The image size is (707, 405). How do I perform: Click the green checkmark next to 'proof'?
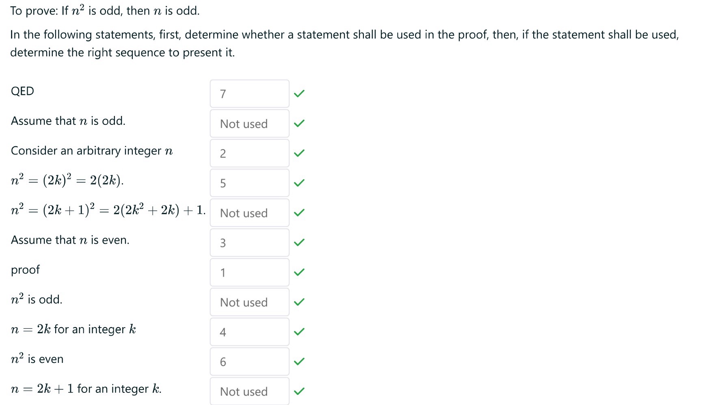pyautogui.click(x=300, y=272)
